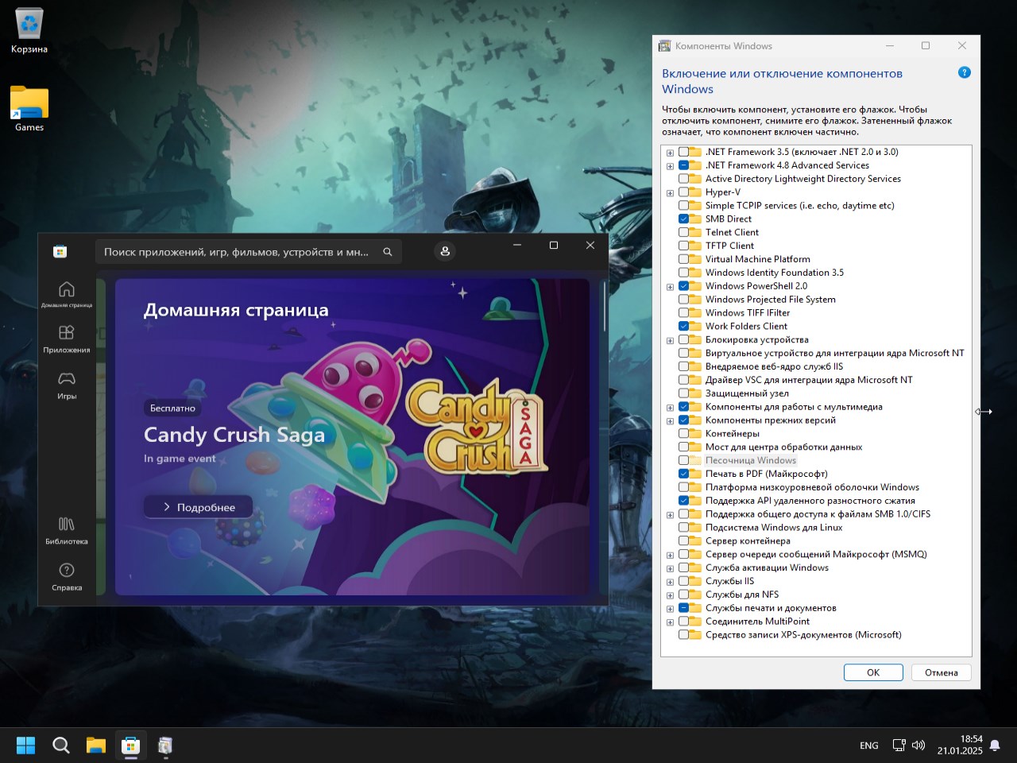Switch to Microsoft Store taskbar icon

pyautogui.click(x=130, y=746)
